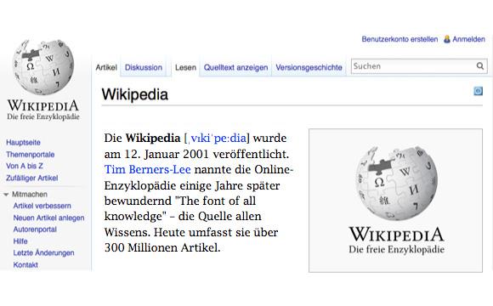Click the bold Wikipedia word in the paragraph
Viewport: 493px width, 306px height.
pos(153,138)
